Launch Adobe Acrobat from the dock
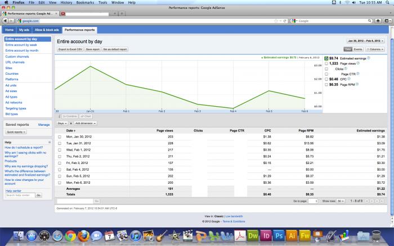The width and height of the screenshot is (394, 246). [240, 236]
